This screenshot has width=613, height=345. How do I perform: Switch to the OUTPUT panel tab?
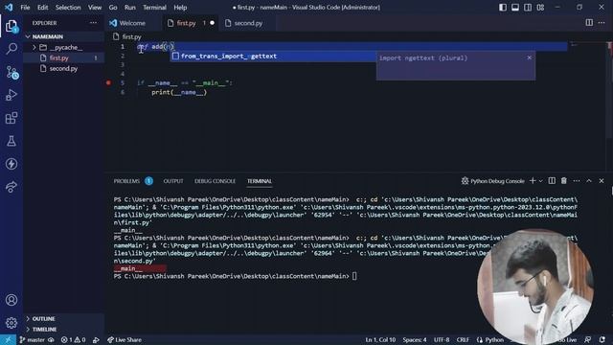pyautogui.click(x=173, y=181)
